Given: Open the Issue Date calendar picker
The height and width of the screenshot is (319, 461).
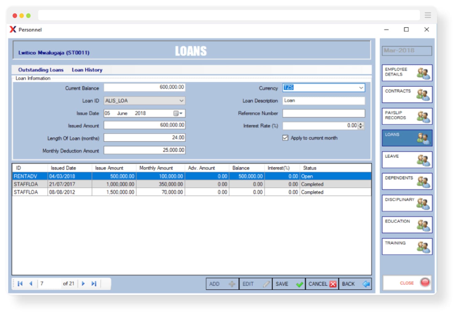Looking at the screenshot, I should pyautogui.click(x=178, y=113).
